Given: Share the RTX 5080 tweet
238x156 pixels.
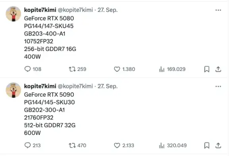Looking at the screenshot, I should (x=218, y=69).
